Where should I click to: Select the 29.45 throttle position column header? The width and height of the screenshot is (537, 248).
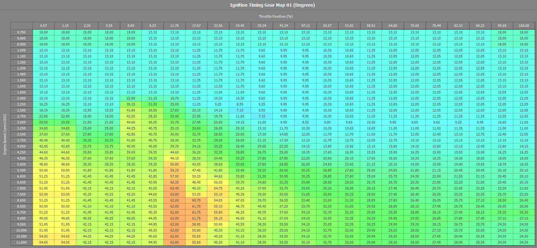(x=240, y=26)
